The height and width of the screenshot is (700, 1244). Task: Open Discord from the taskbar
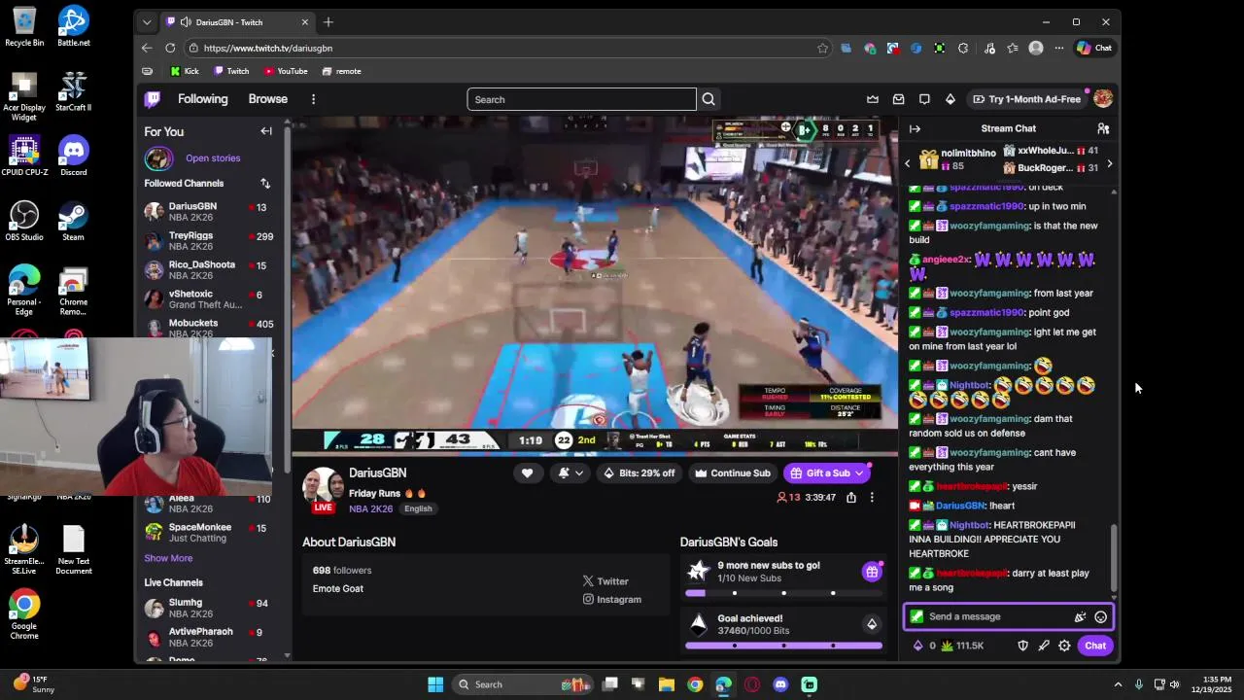coord(780,684)
